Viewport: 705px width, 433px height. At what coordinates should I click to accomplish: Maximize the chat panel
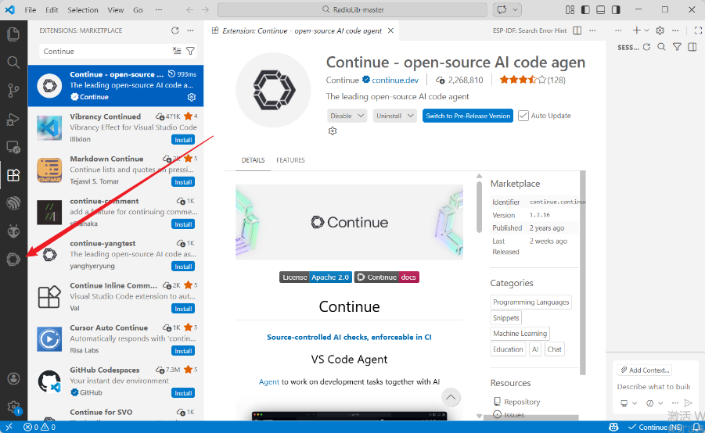point(698,30)
